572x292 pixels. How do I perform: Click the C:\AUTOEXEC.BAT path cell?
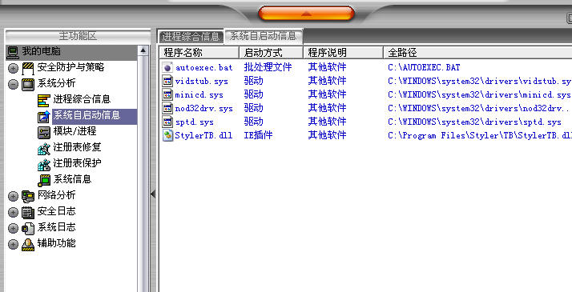click(424, 67)
